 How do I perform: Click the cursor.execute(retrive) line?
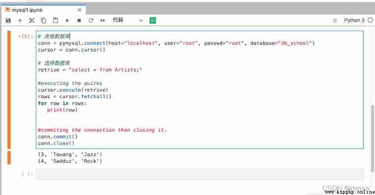73,90
